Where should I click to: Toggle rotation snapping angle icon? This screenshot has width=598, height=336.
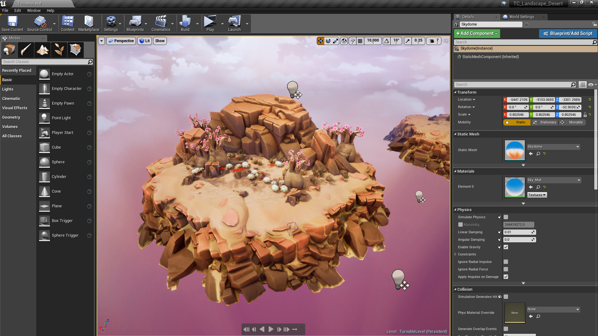point(387,41)
